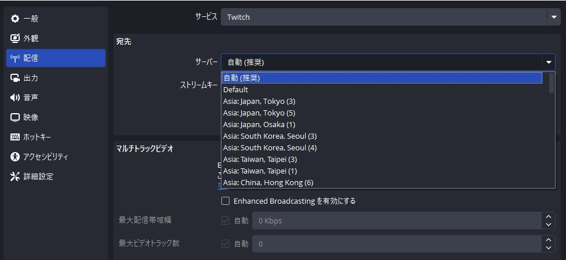Select the 外観 appearance icon
The image size is (566, 260).
click(x=15, y=38)
